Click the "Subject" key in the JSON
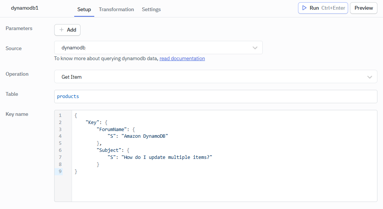The image size is (383, 209). tap(109, 150)
